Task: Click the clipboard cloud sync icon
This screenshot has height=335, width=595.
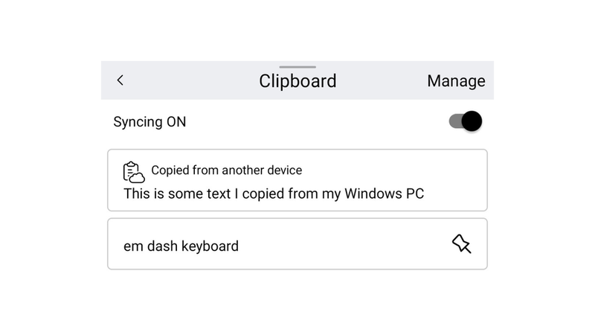Action: (x=134, y=172)
